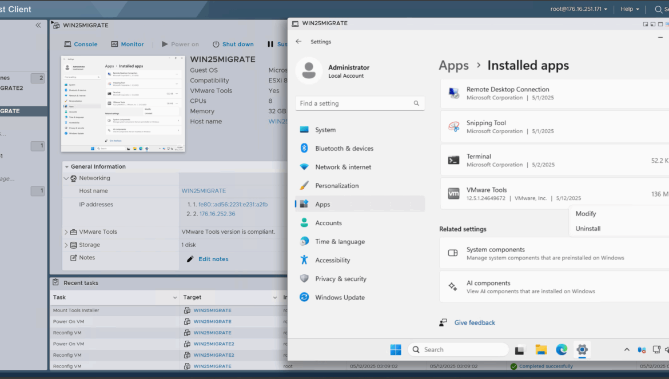
Task: Click Settings gear on guest taskbar
Action: coord(582,350)
